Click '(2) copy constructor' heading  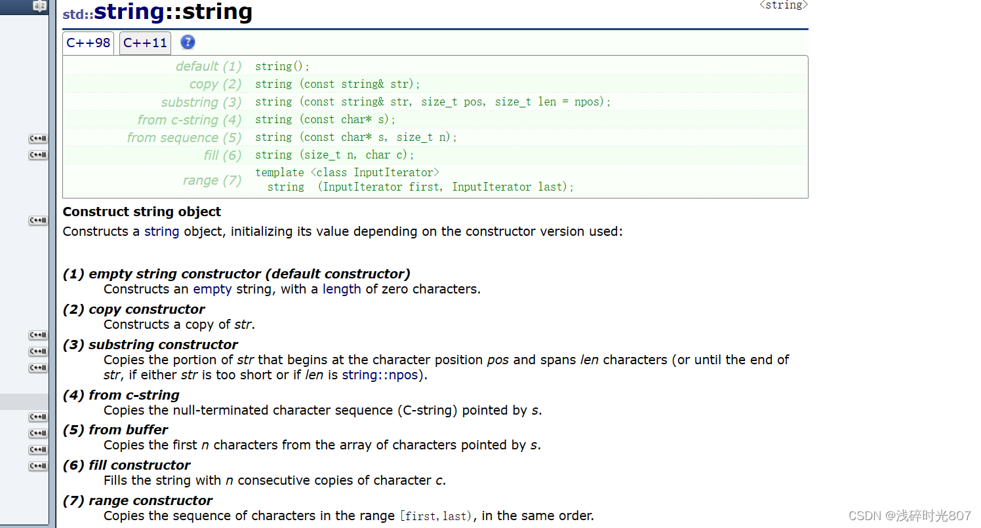pos(134,309)
